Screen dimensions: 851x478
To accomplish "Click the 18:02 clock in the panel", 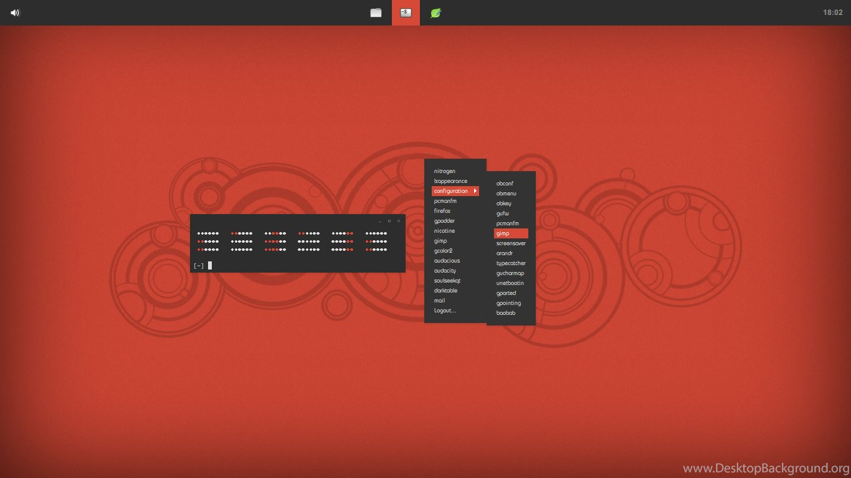I will [832, 12].
